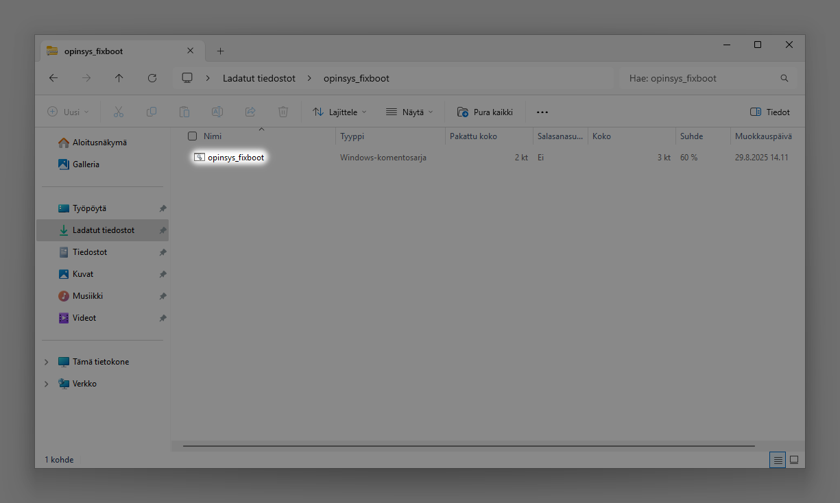Refresh the current folder view
This screenshot has height=503, width=840.
click(152, 78)
